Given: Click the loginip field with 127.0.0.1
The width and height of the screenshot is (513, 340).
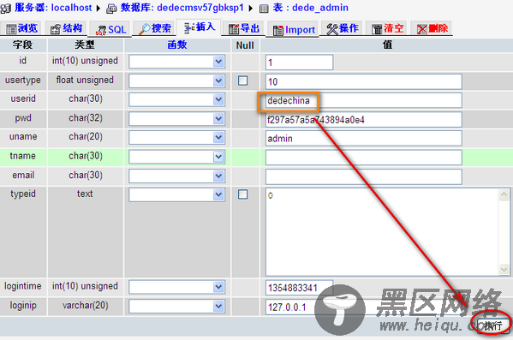Looking at the screenshot, I should (x=363, y=307).
